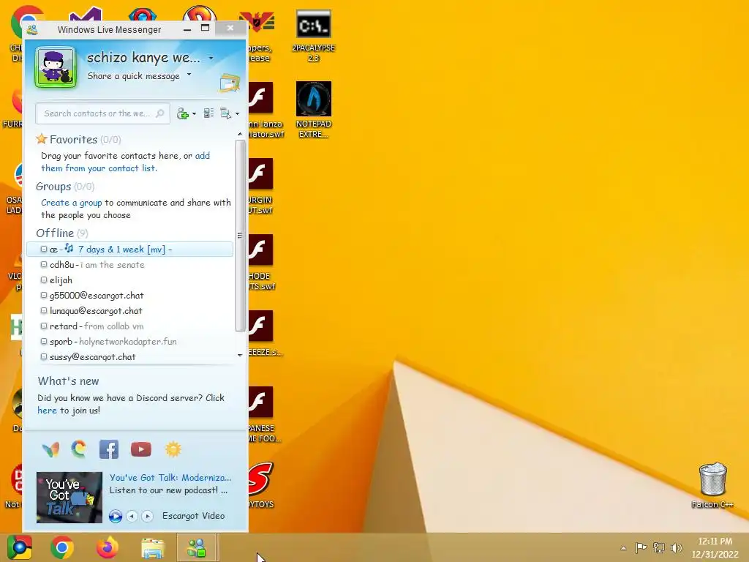The image size is (749, 562).
Task: Open the YouTube icon
Action: (x=141, y=449)
